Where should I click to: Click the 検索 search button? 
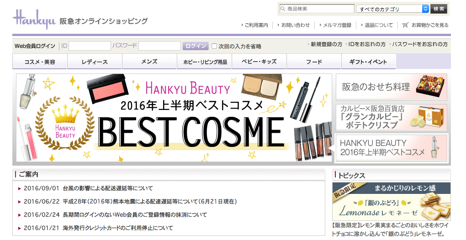pos(439,9)
